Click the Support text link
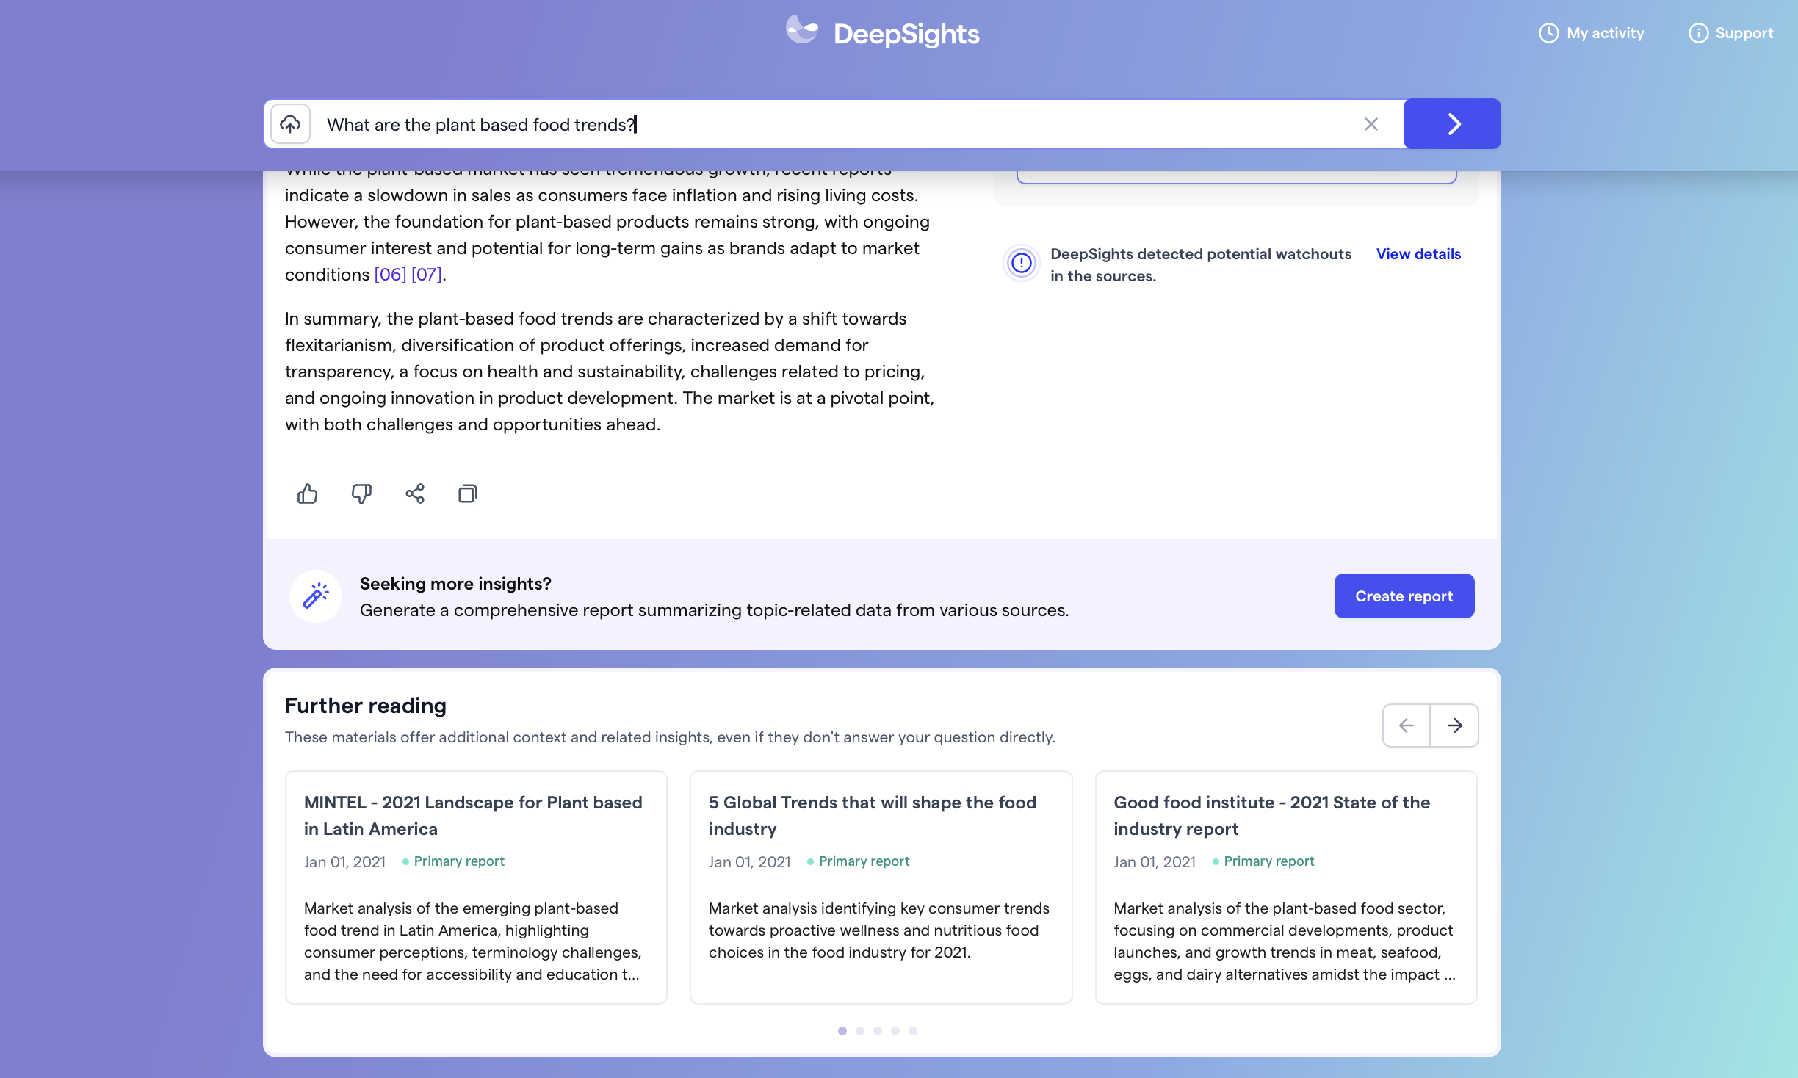Viewport: 1798px width, 1078px height. tap(1744, 33)
